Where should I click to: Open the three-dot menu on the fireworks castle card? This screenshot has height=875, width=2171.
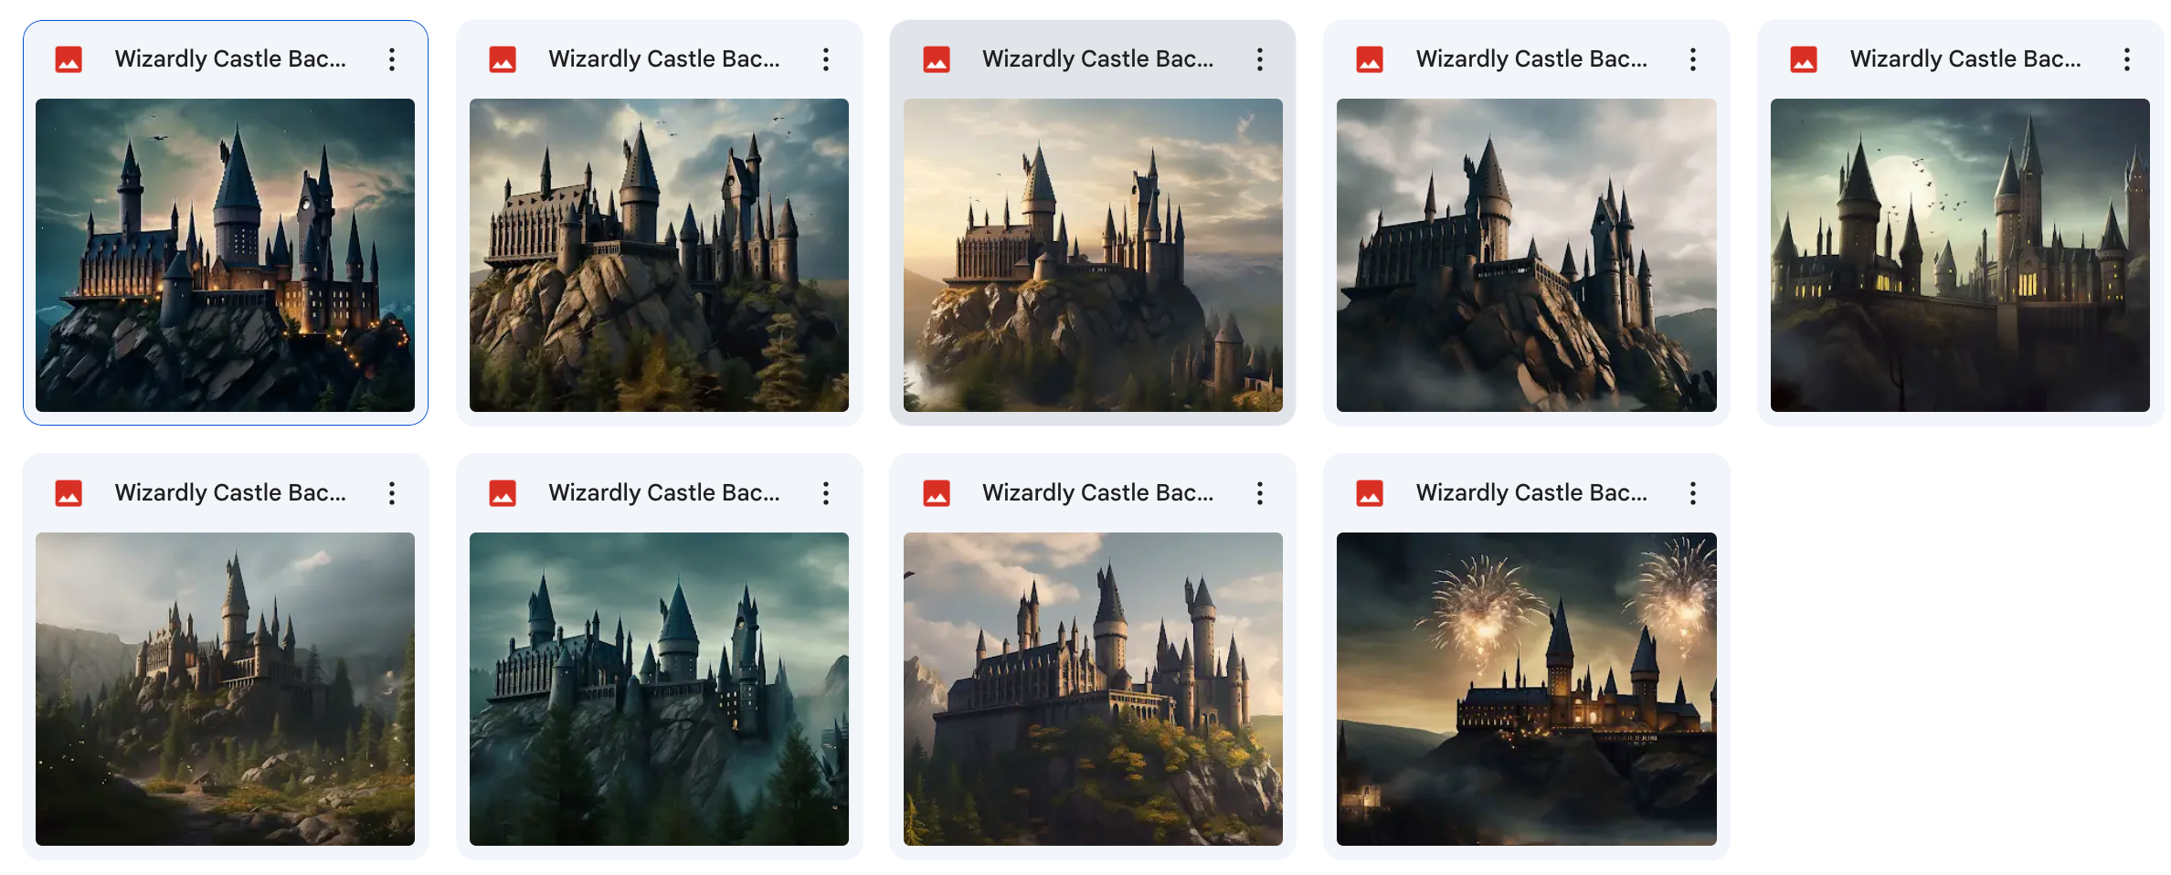(x=1692, y=492)
